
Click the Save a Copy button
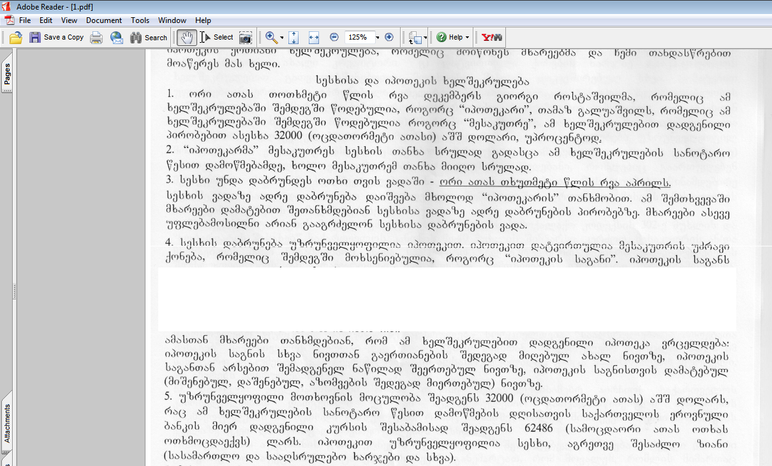(x=57, y=38)
